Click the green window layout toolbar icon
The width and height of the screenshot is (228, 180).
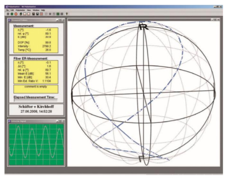(58, 14)
